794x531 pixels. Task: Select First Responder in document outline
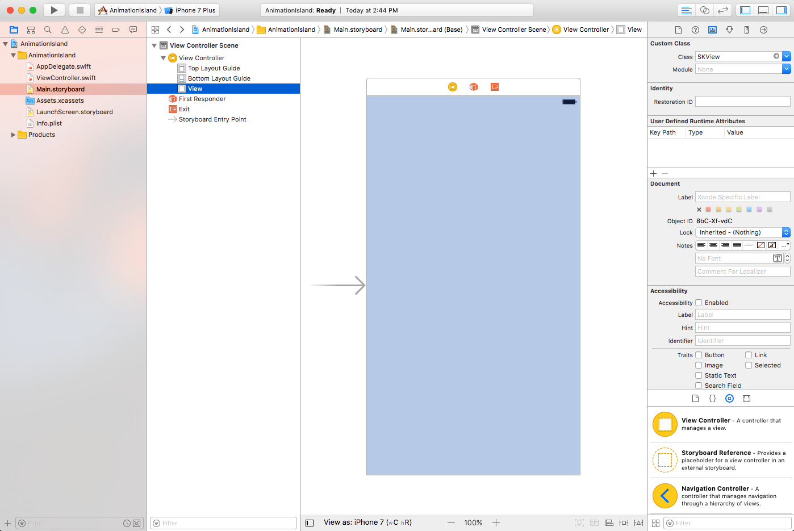[x=202, y=99]
